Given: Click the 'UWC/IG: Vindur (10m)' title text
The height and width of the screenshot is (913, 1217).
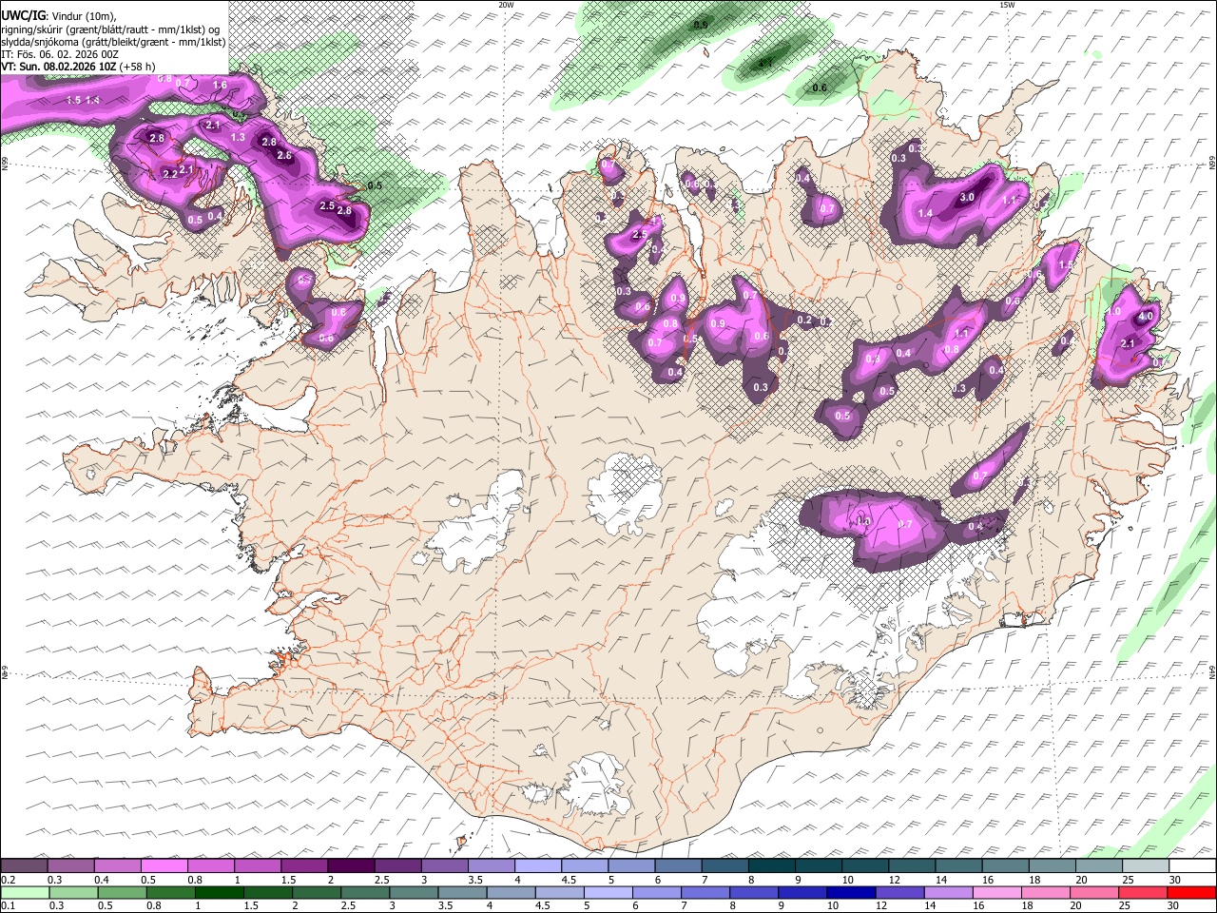Looking at the screenshot, I should point(58,14).
